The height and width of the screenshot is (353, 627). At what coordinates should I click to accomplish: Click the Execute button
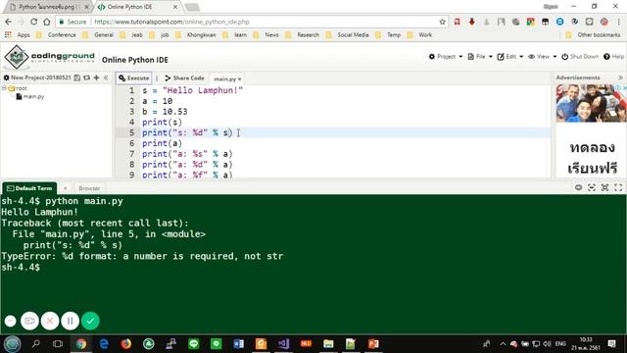pos(134,78)
